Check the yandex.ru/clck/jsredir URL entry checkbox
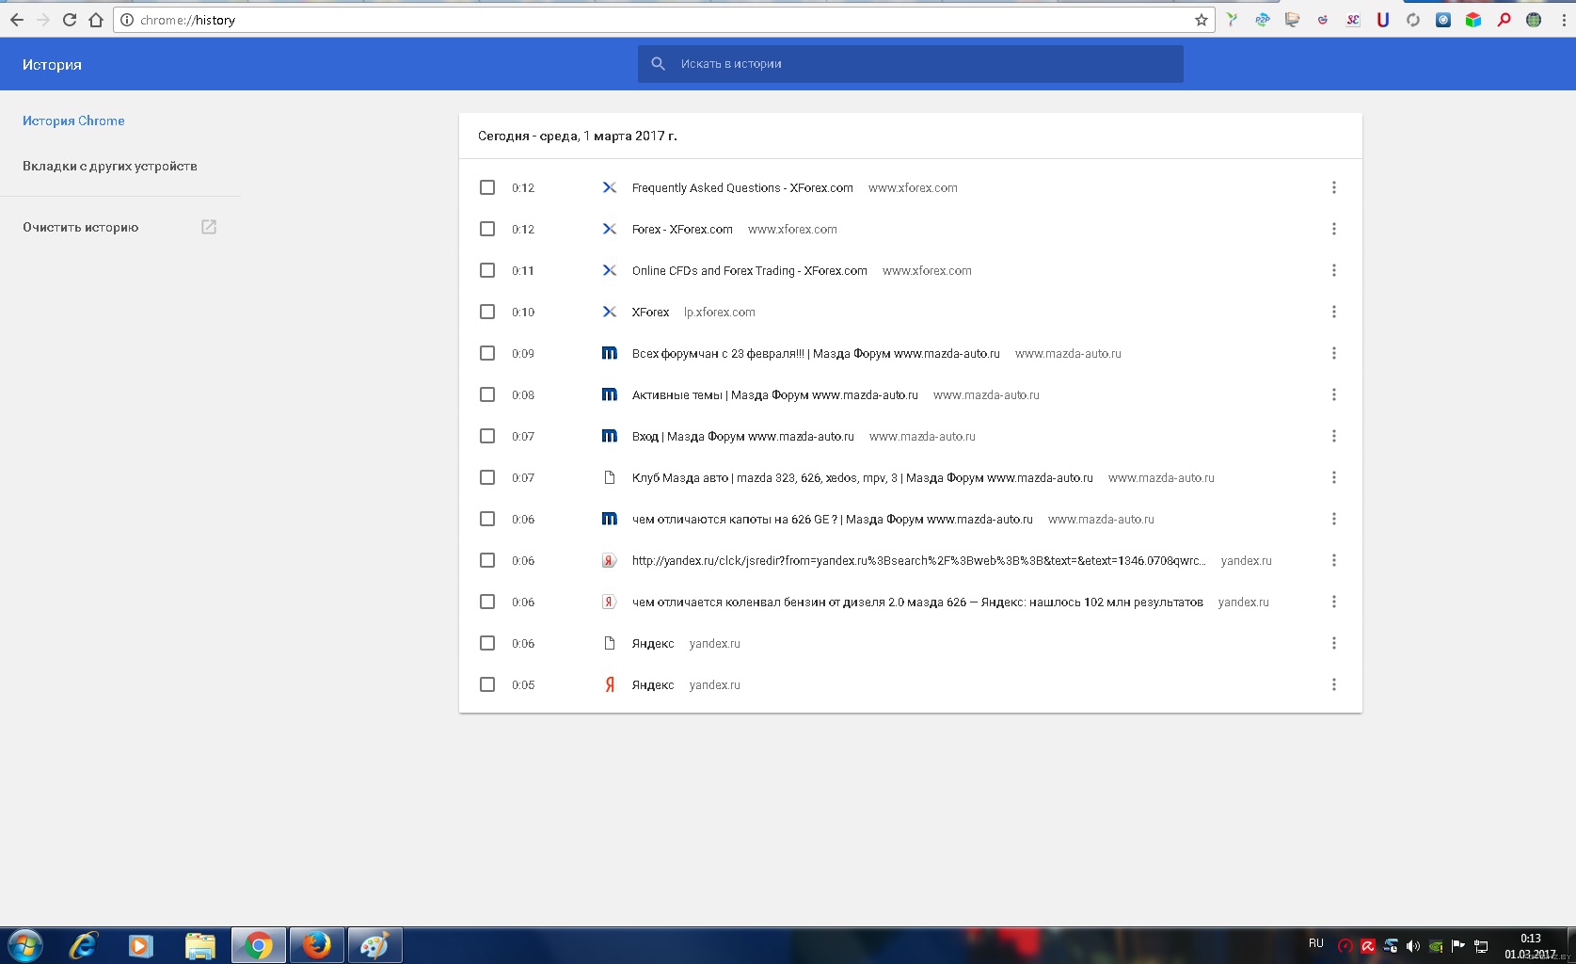The image size is (1576, 964). pyautogui.click(x=487, y=560)
